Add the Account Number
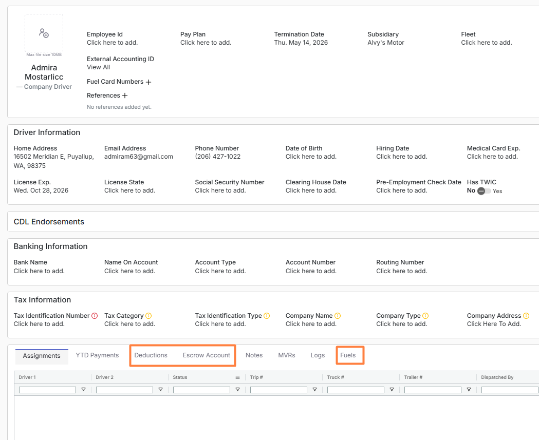The image size is (539, 440). click(311, 271)
